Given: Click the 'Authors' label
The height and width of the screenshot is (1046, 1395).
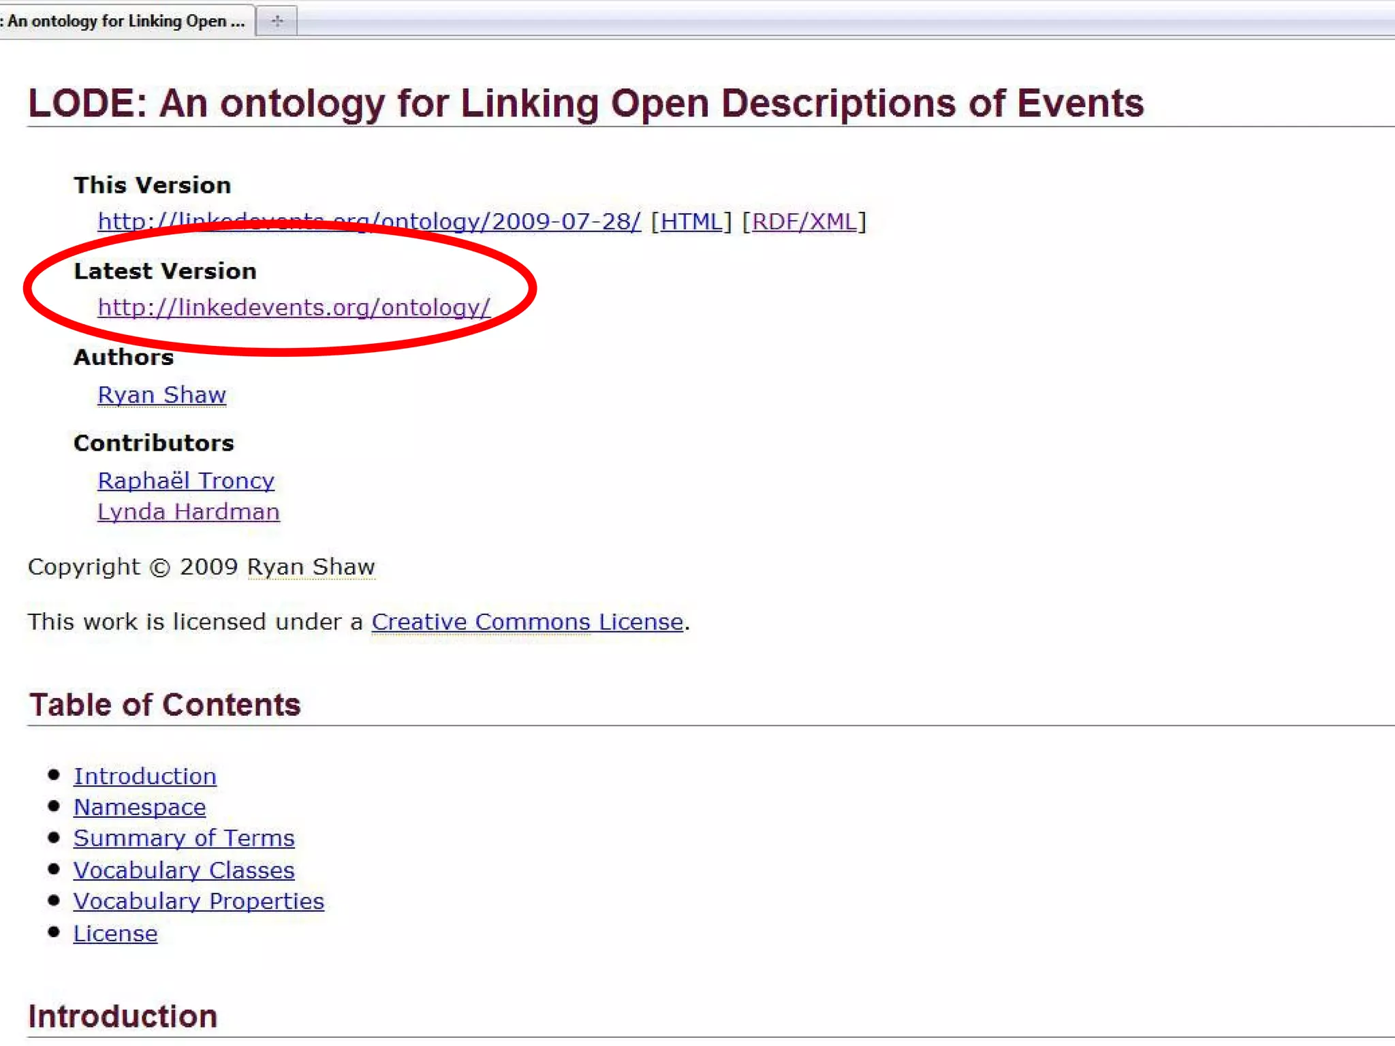Looking at the screenshot, I should click(124, 357).
